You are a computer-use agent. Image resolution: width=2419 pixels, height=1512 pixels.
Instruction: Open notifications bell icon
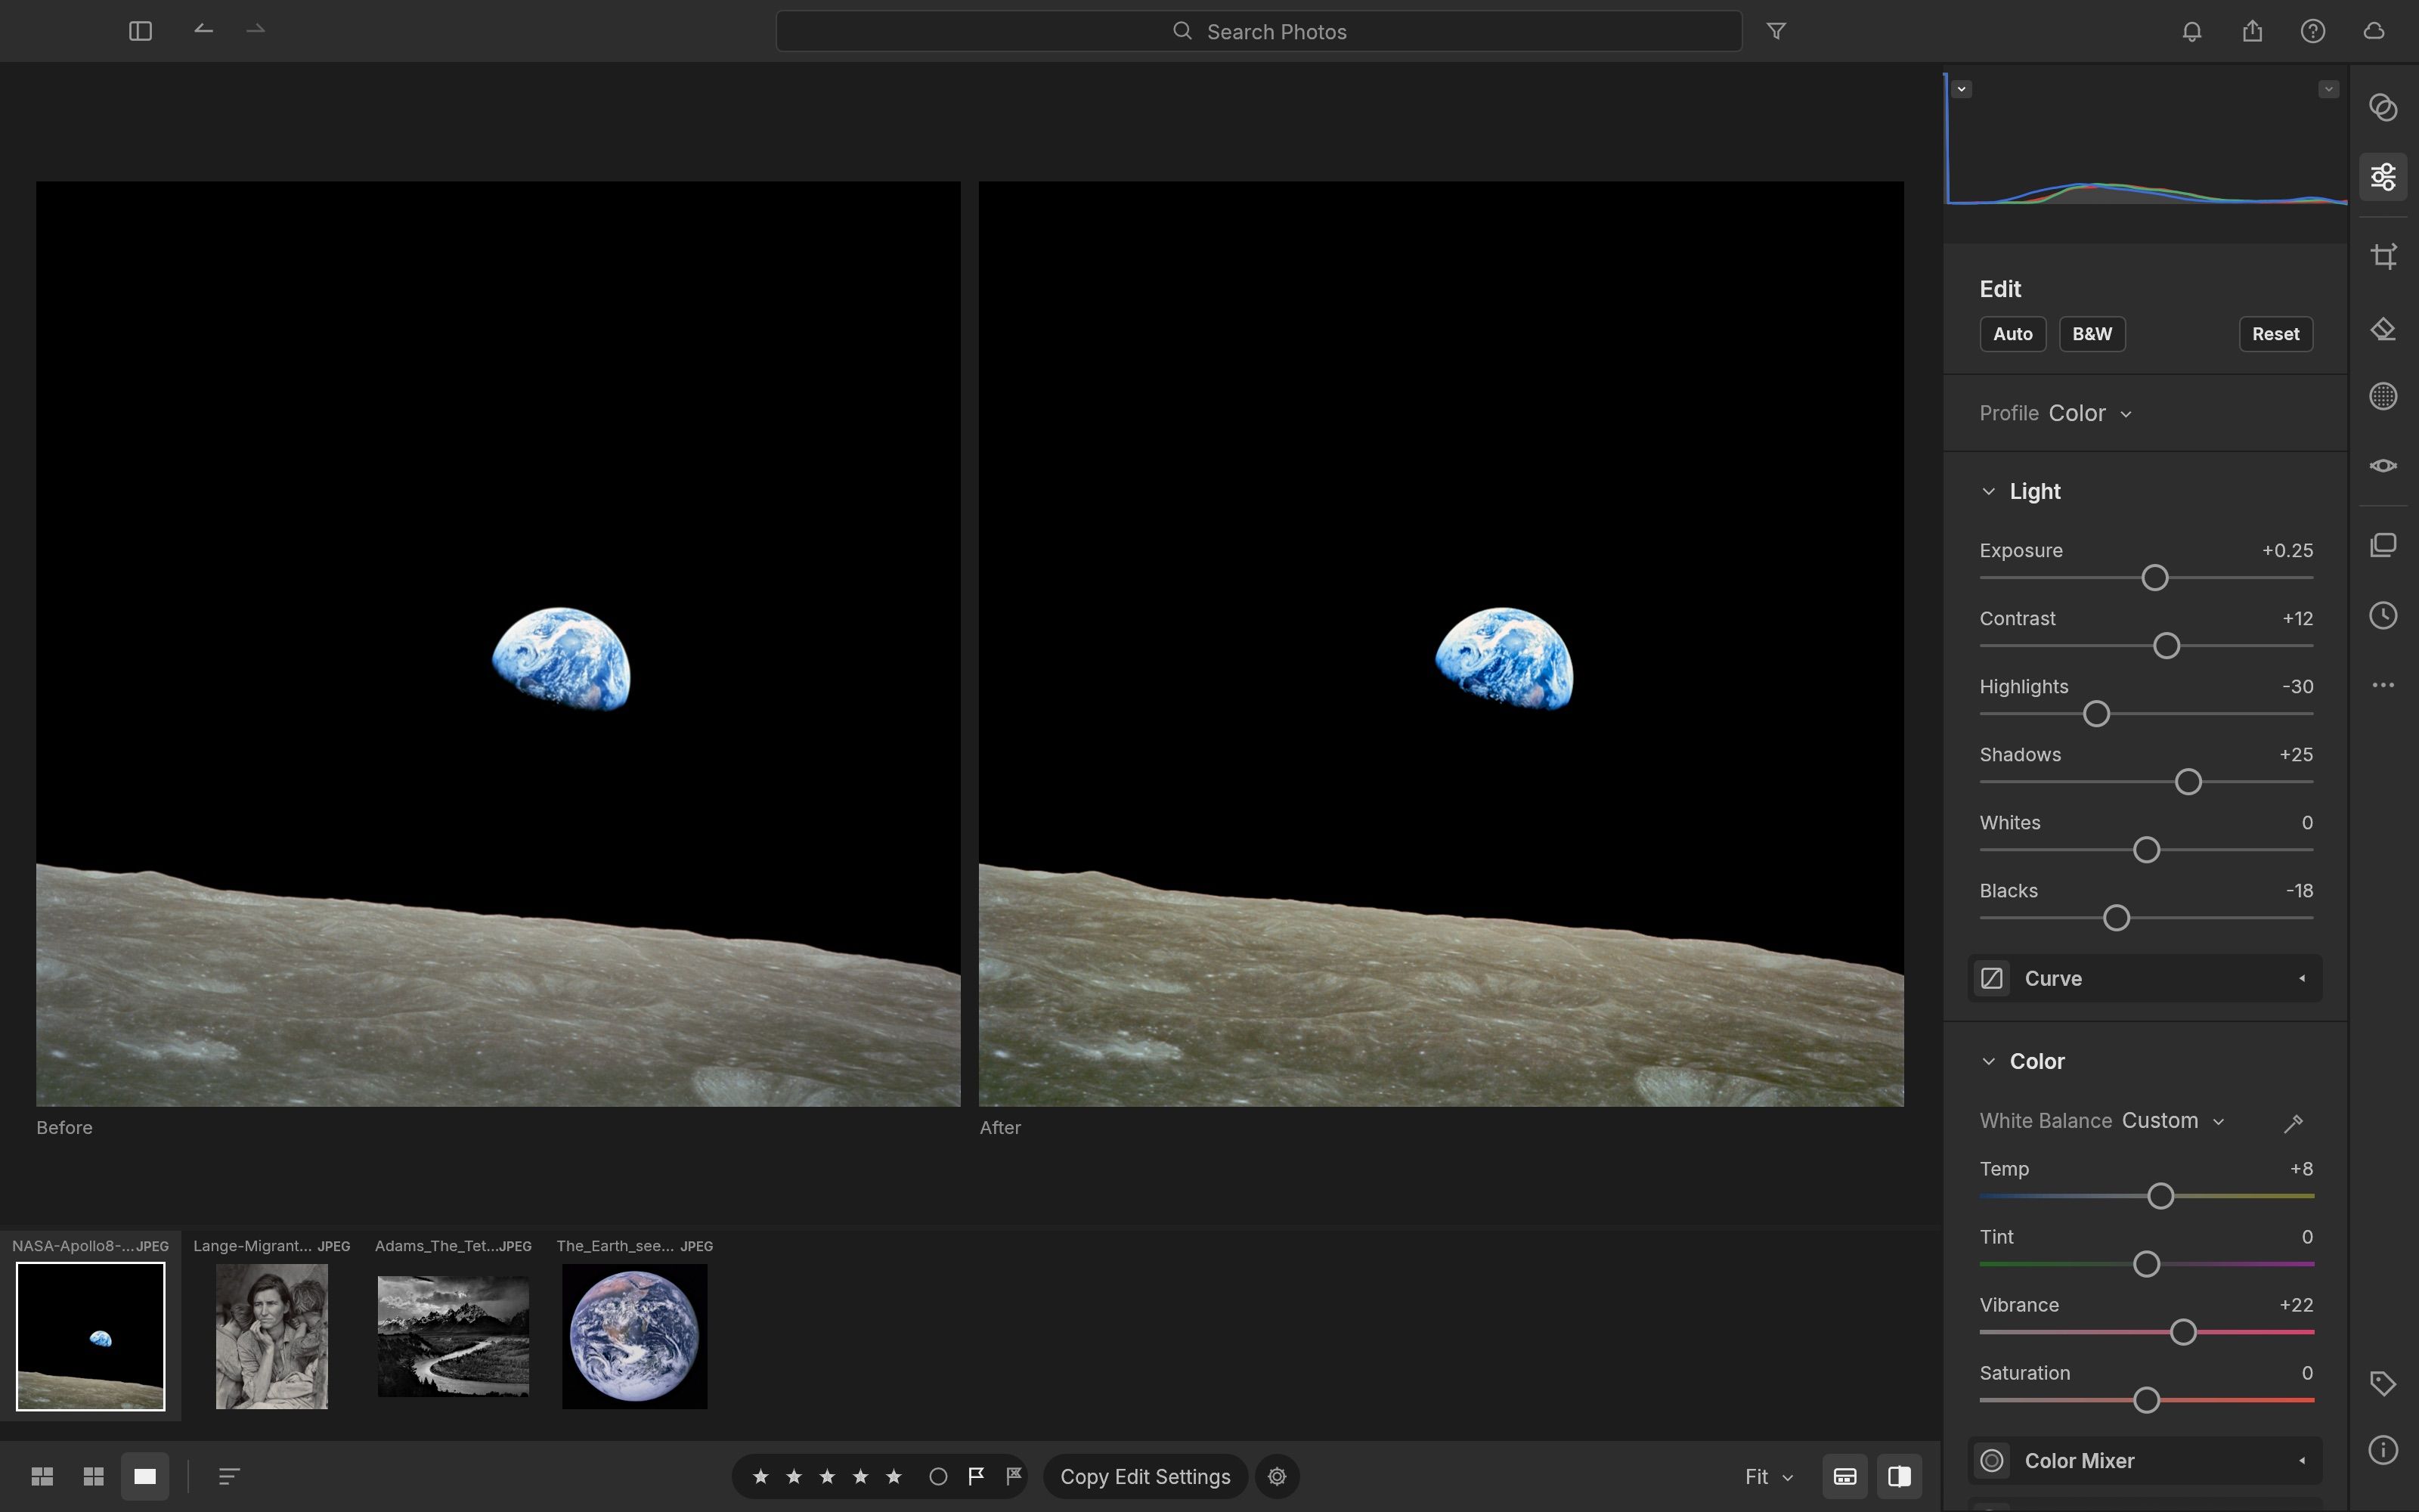2191,31
